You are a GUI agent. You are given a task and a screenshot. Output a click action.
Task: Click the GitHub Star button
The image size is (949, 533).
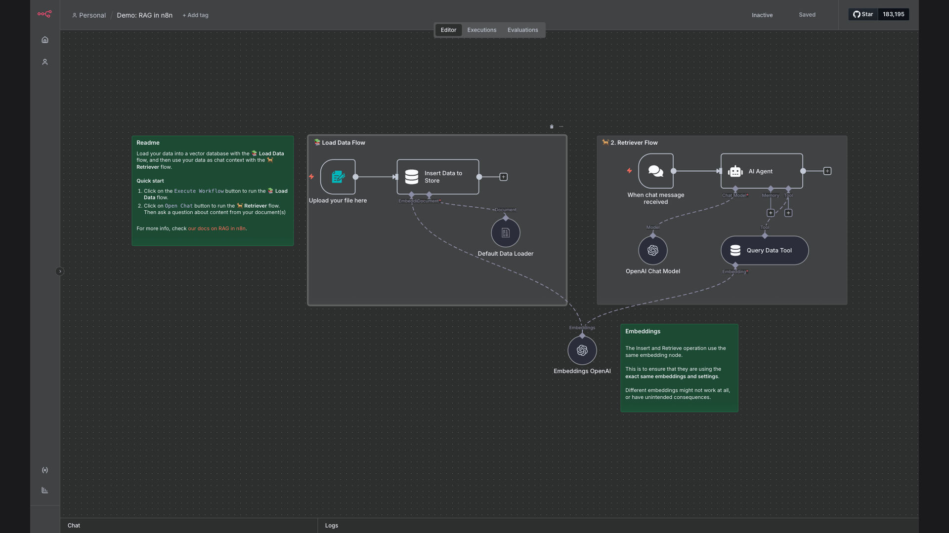pyautogui.click(x=863, y=14)
